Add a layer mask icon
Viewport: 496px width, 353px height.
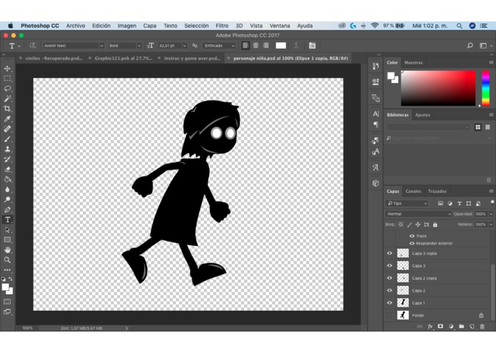click(x=440, y=327)
